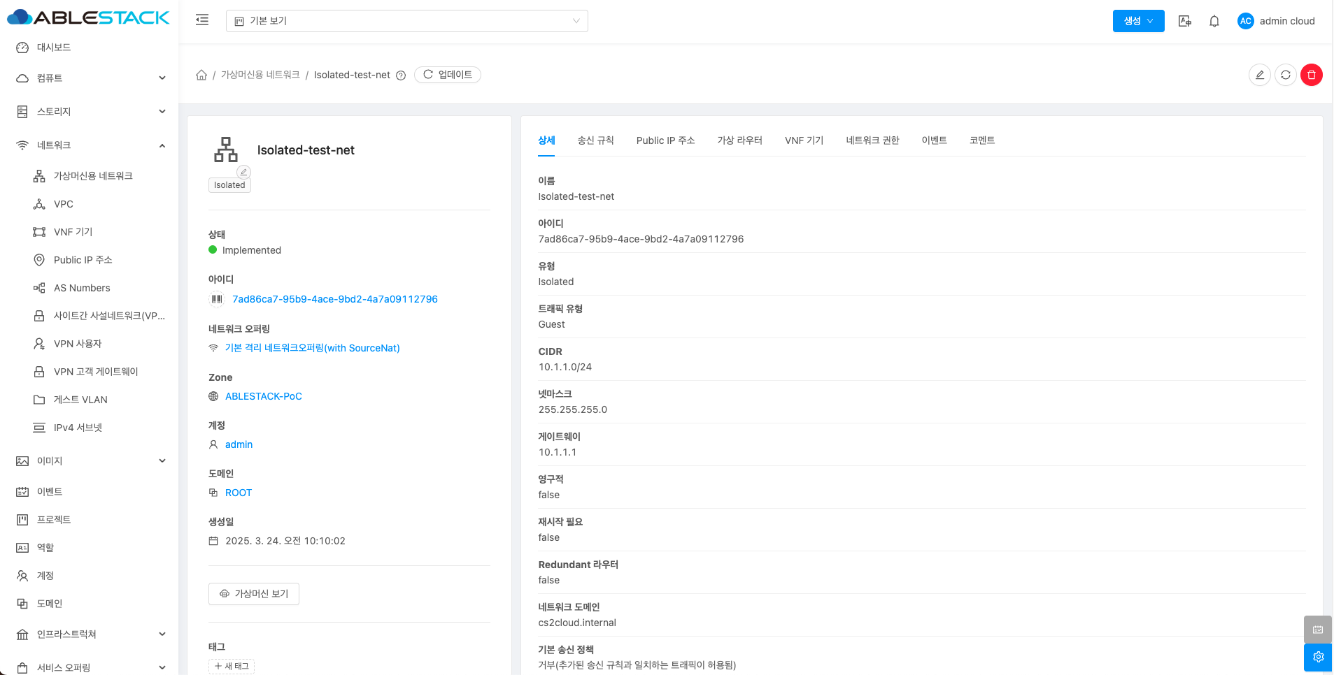1334x675 pixels.
Task: Open the ABLESTACK-PoC zone link
Action: coord(263,396)
